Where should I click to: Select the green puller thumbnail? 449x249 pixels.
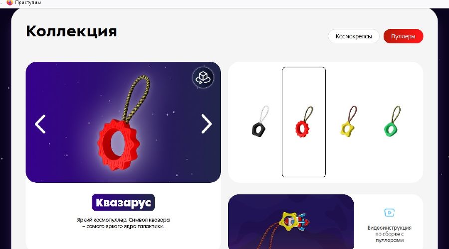[x=392, y=121]
